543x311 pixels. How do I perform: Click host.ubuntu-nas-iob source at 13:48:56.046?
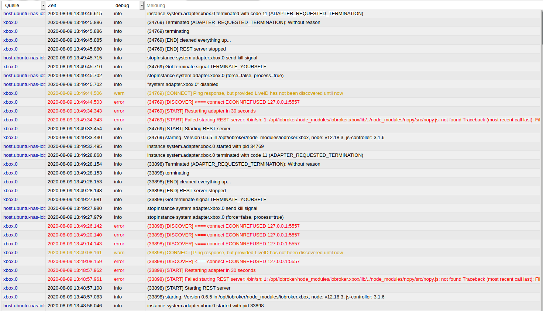24,306
